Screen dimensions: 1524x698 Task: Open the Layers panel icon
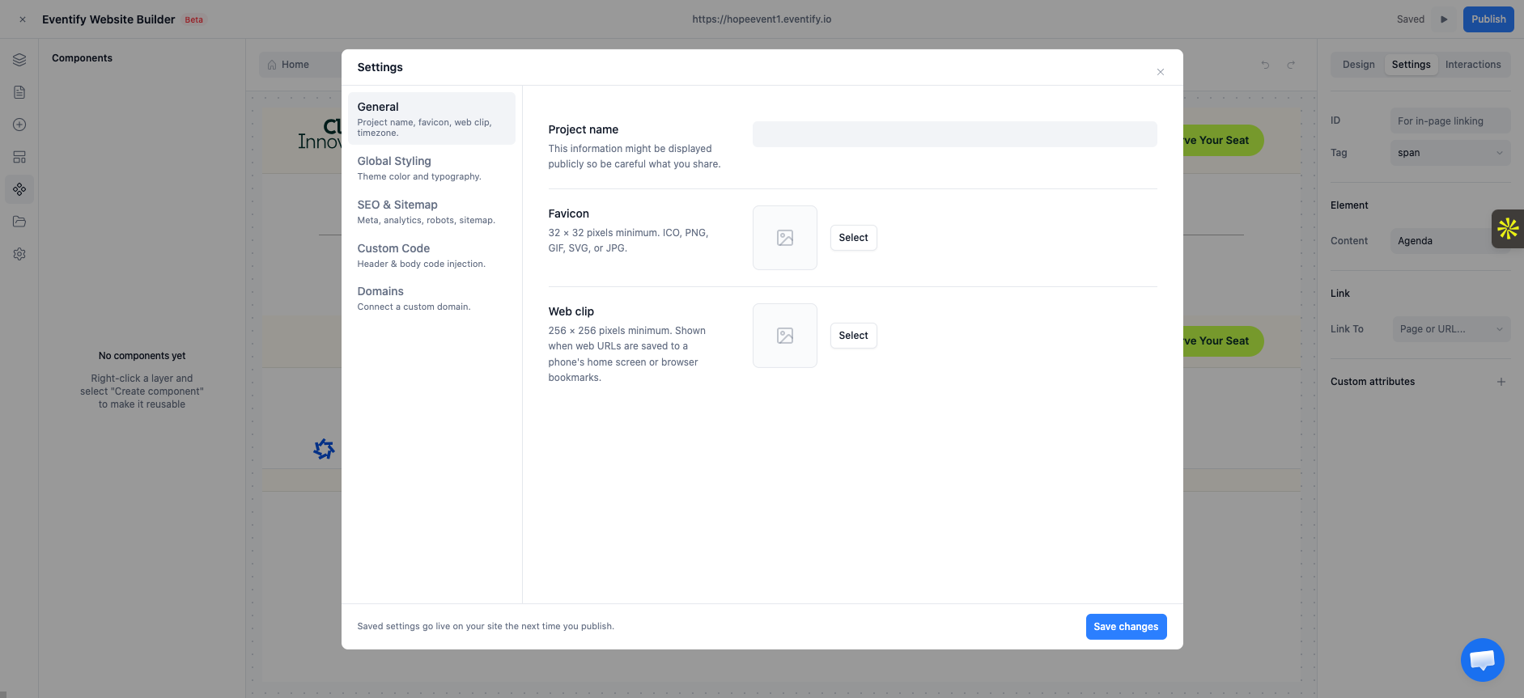tap(19, 60)
